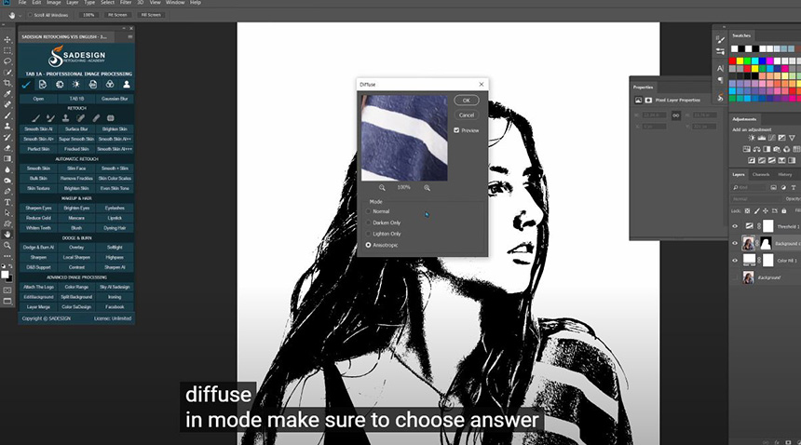The image size is (801, 445).
Task: Select the Hand tool in the toolbar
Action: tap(7, 235)
